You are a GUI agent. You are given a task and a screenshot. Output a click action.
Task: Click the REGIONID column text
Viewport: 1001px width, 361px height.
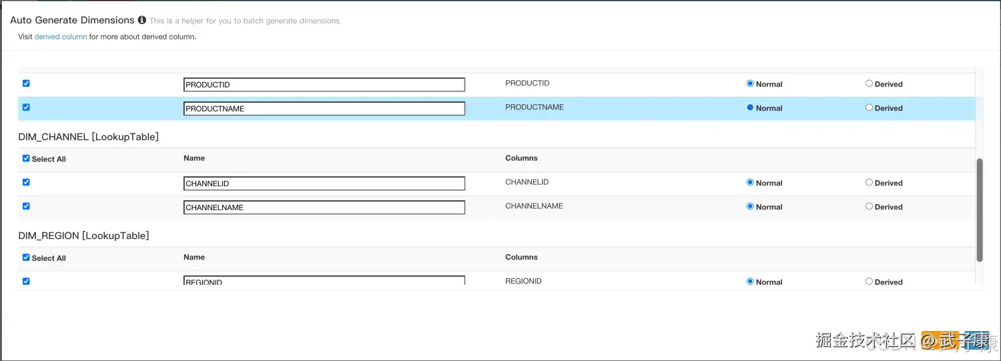523,281
